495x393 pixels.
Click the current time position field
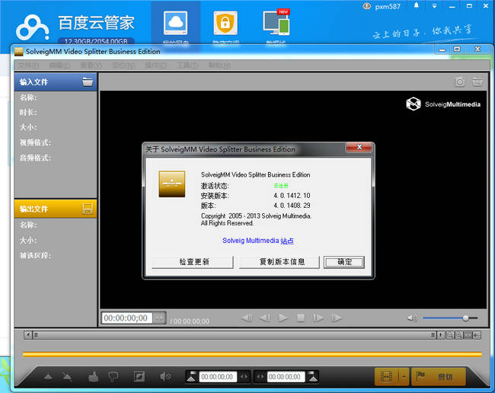click(x=127, y=318)
